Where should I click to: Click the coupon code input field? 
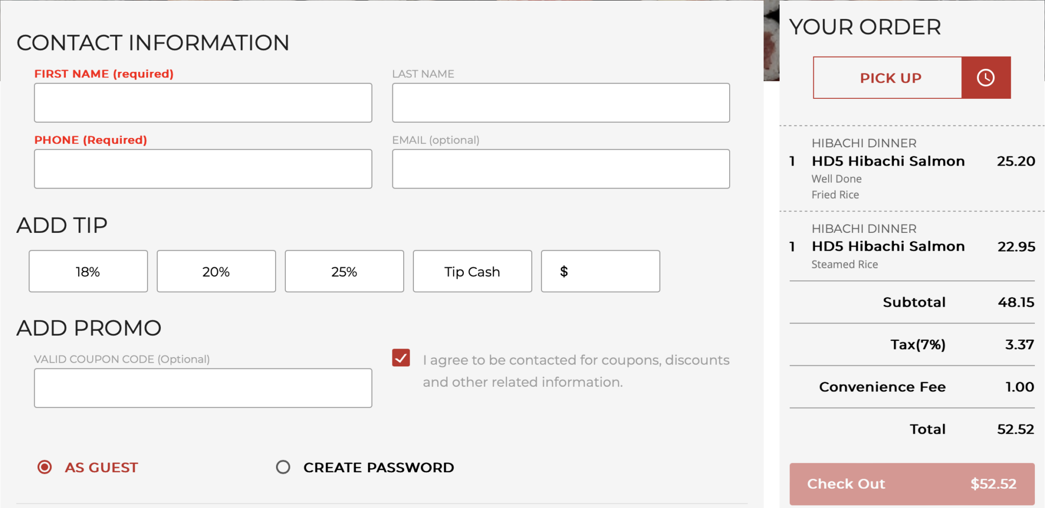coord(203,388)
